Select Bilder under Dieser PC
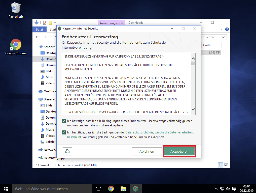The width and height of the screenshot is (256, 193). coord(47,105)
